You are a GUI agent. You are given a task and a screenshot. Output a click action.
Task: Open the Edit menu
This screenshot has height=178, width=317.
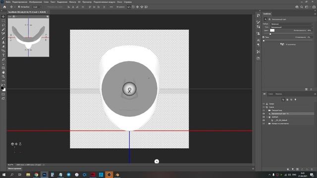(20, 2)
